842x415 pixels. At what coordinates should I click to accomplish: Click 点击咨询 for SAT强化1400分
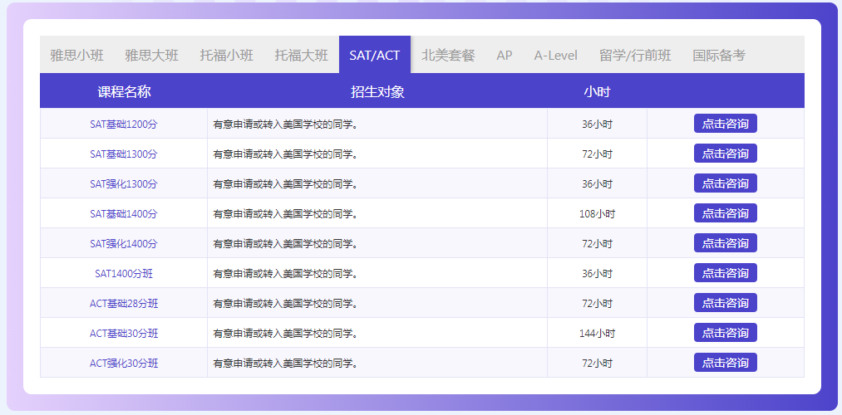click(x=726, y=243)
